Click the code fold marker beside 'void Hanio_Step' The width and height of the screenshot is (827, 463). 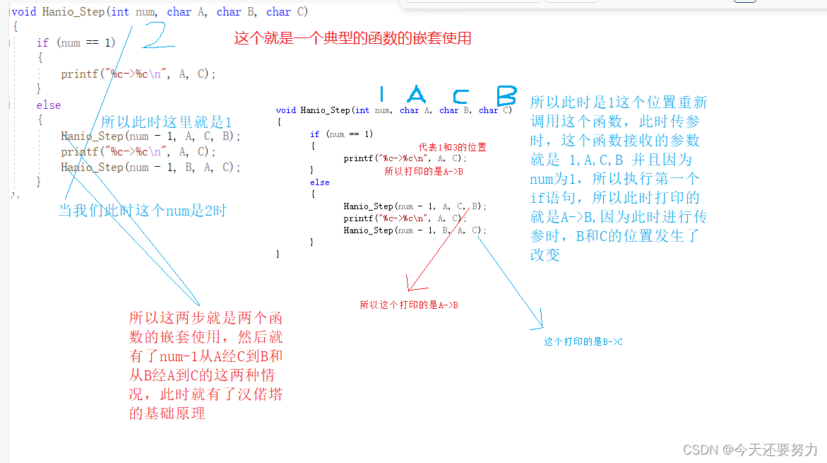click(10, 11)
